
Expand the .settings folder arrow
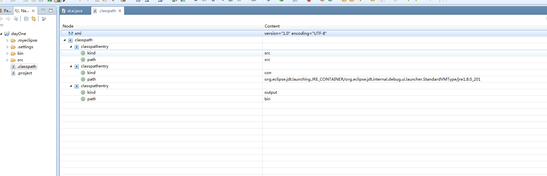point(8,47)
